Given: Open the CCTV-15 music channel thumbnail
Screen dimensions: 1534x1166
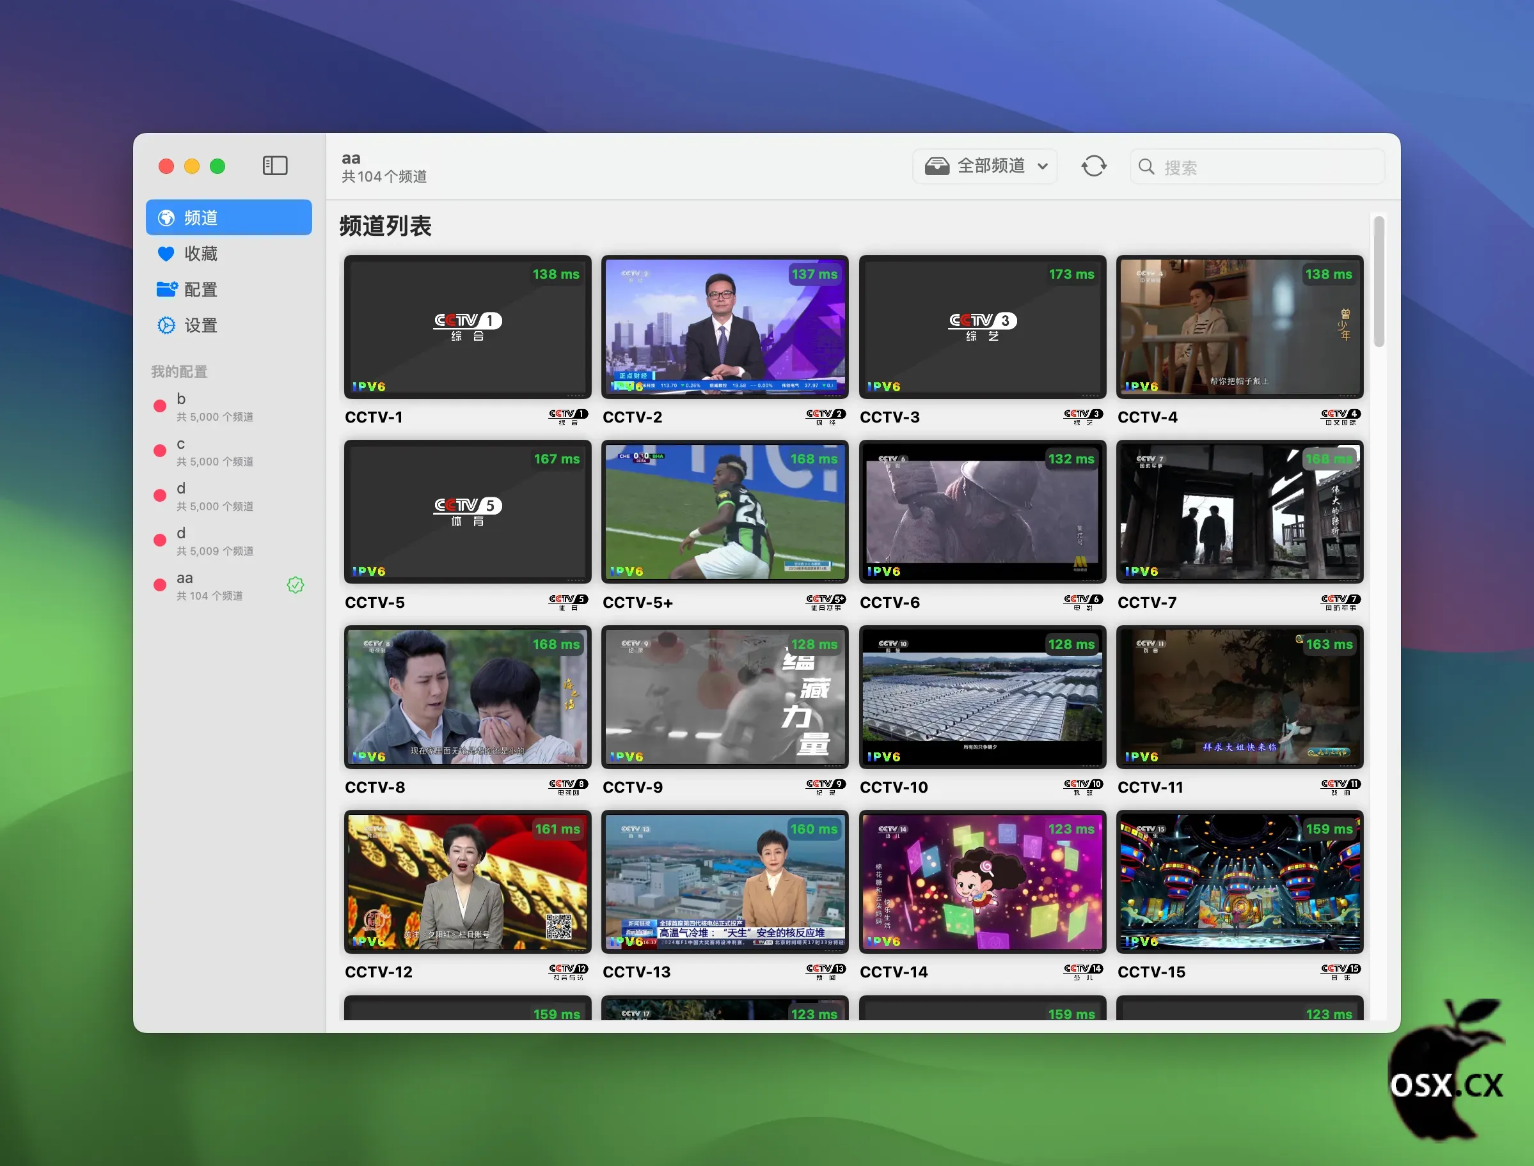Looking at the screenshot, I should 1240,882.
